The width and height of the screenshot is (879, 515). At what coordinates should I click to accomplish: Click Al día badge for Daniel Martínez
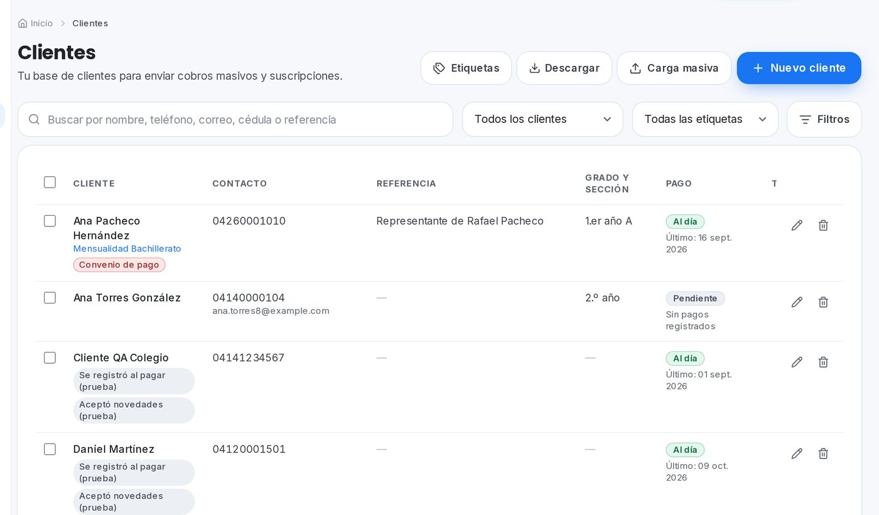pos(685,450)
